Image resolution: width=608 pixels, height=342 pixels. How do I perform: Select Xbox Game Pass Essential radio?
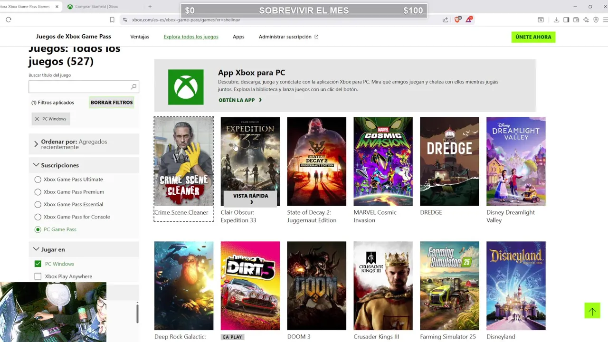pos(38,204)
